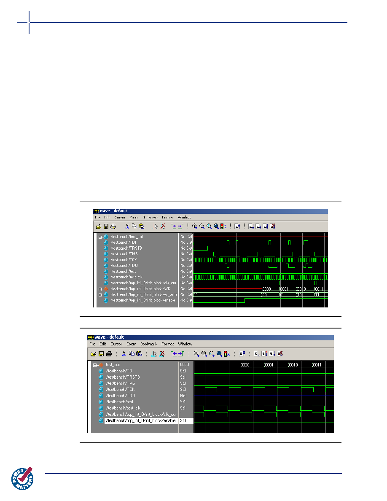Image resolution: width=387 pixels, height=501 pixels.
Task: Expand the /testbench/test_out signal in the No Data window
Action: click(100, 237)
